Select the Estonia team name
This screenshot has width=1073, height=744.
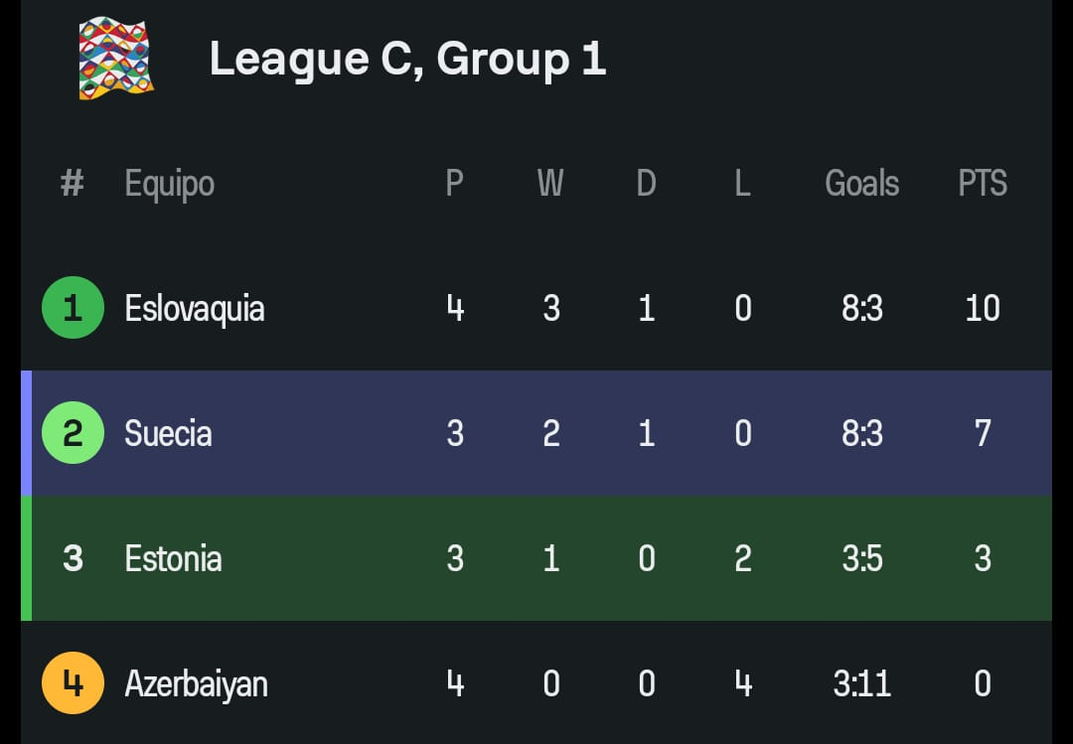173,558
